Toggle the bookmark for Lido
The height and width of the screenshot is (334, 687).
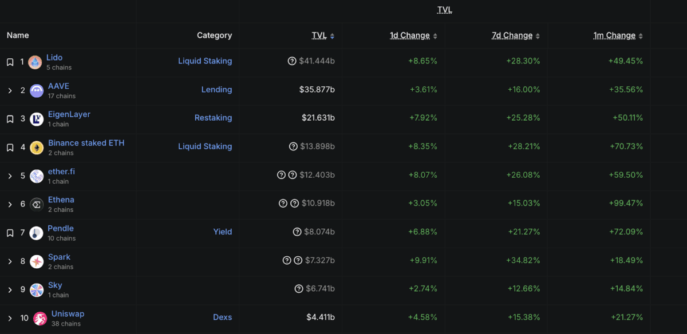click(10, 62)
